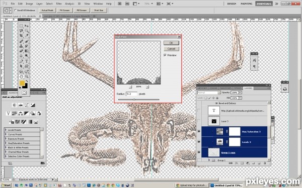Toggle Lock transparent pixels in Layers panel
Image resolution: width=302 pixels, height=188 pixels.
pos(206,98)
